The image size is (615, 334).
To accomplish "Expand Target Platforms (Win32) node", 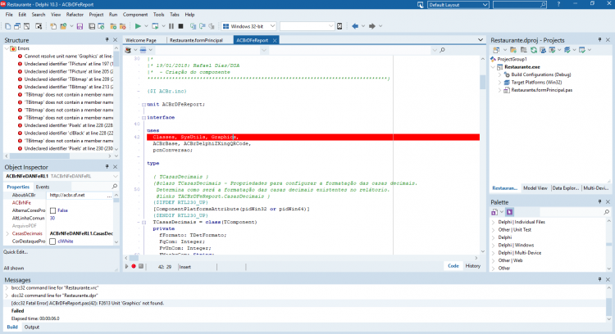I will click(x=499, y=83).
